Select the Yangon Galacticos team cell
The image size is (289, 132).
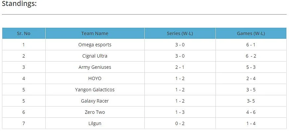(x=95, y=89)
